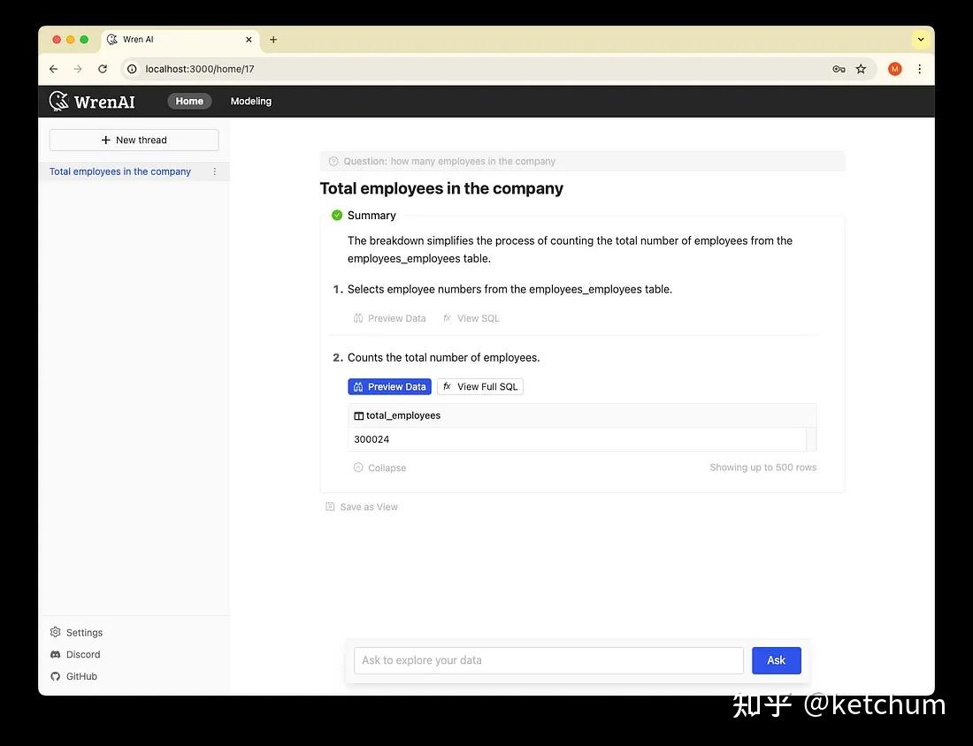Image resolution: width=973 pixels, height=746 pixels.
Task: Click the WrenAI bird logo
Action: pyautogui.click(x=59, y=101)
